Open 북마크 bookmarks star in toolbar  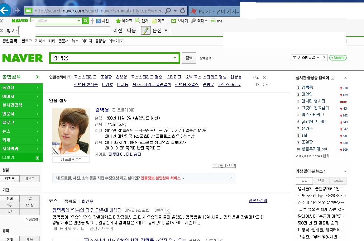pyautogui.click(x=124, y=21)
